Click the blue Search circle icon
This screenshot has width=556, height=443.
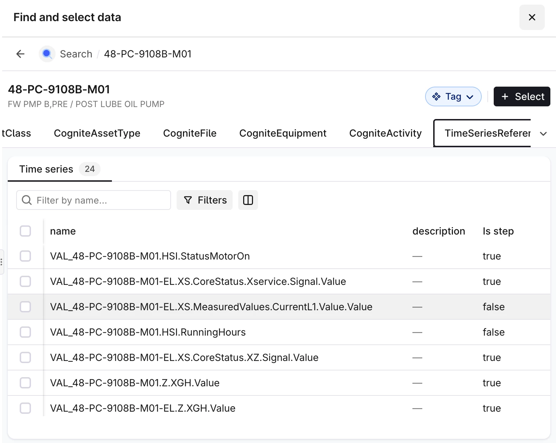pos(47,54)
